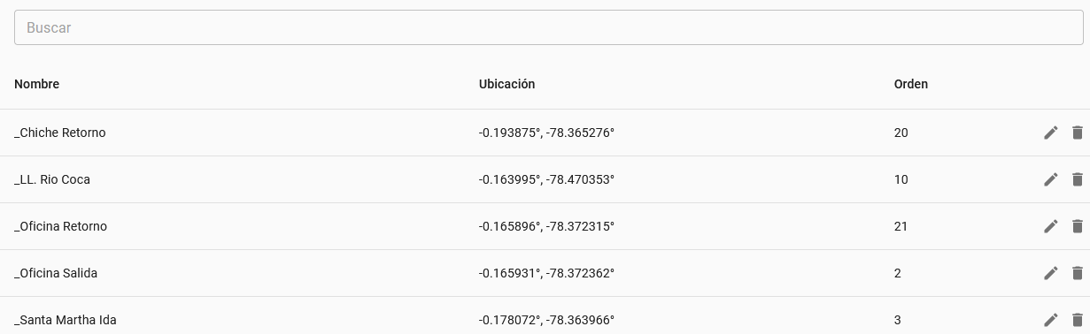The width and height of the screenshot is (1090, 334).
Task: Delete the _LL. Rio Coca row
Action: click(x=1078, y=179)
